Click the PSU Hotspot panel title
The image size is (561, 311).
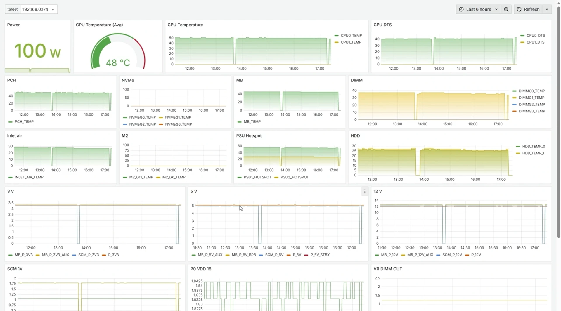click(x=249, y=136)
